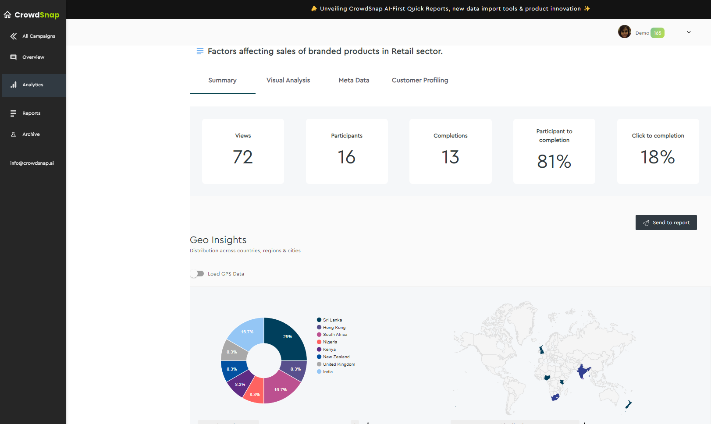Click the bell icon in the announcement banner
This screenshot has width=711, height=424.
click(314, 8)
